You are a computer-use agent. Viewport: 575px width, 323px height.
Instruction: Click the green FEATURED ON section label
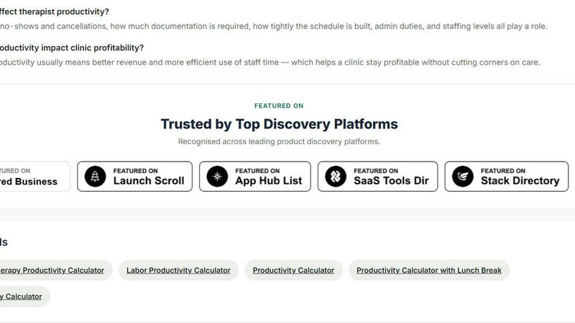click(279, 106)
